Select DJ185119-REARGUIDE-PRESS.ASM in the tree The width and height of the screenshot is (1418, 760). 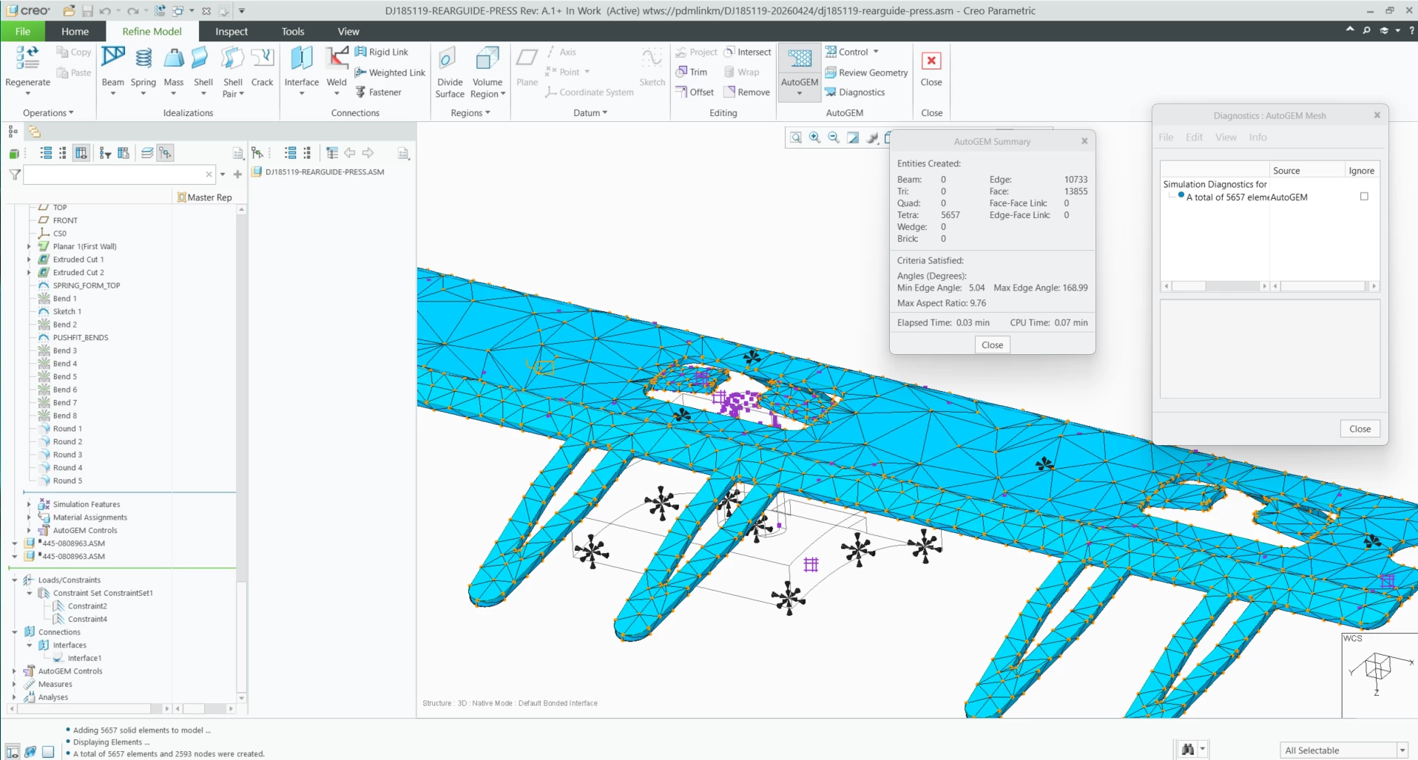(325, 172)
